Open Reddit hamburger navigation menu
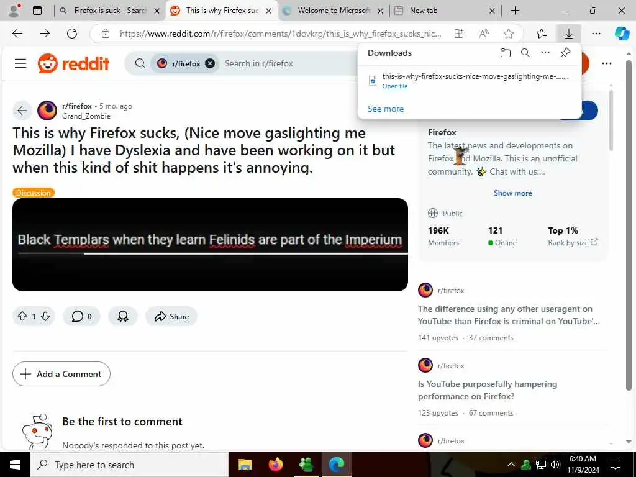The height and width of the screenshot is (477, 636). coord(20,63)
